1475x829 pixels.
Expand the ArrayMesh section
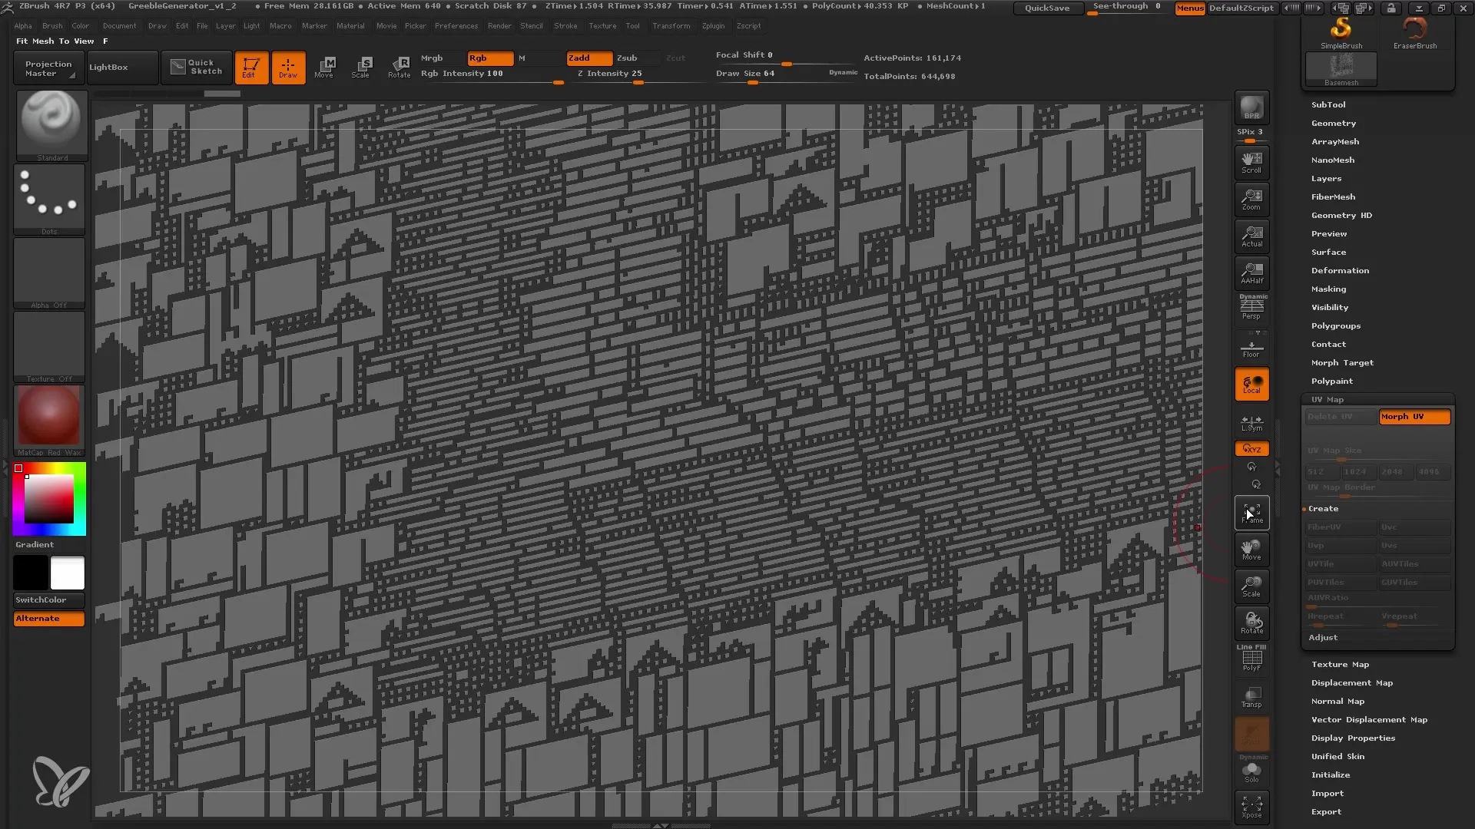coord(1335,141)
